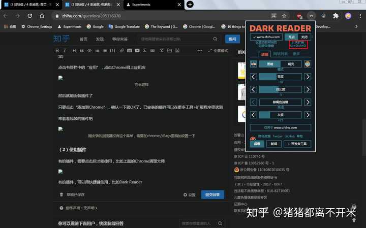The image size is (366, 228).
Task: Increase 对比度 contrast with right arrow
Action: [308, 89]
